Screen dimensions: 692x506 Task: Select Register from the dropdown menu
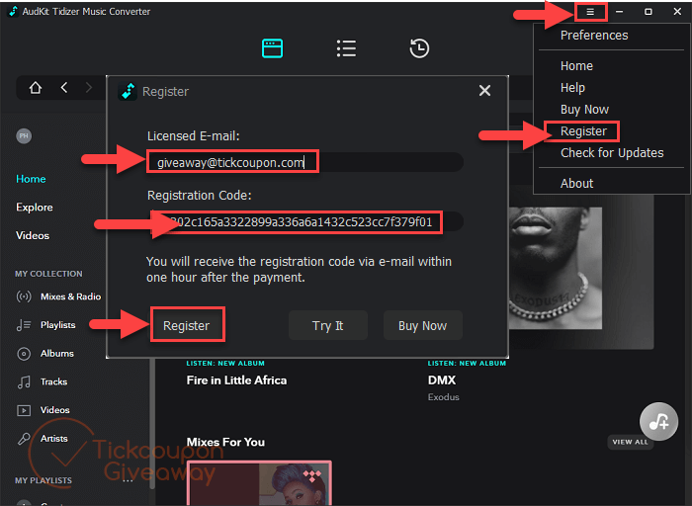(583, 131)
